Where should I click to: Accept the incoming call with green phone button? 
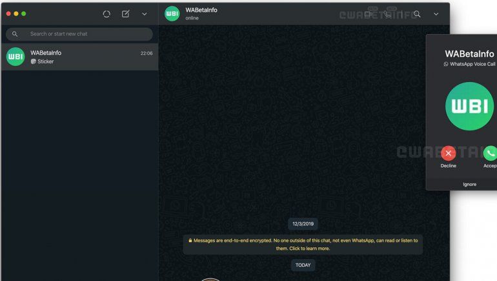pos(490,153)
